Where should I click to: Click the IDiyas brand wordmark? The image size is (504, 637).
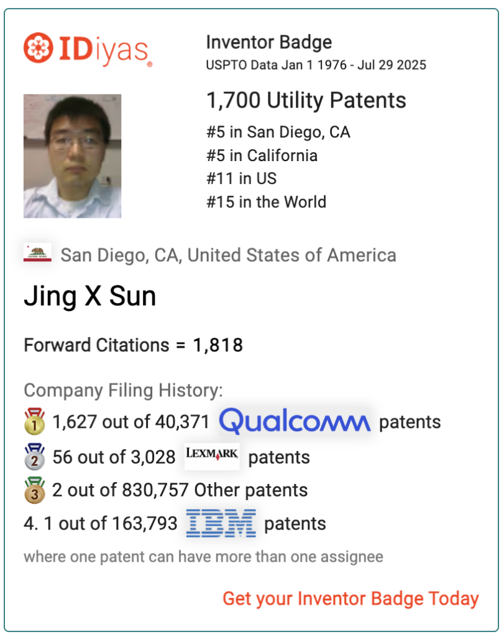coord(106,50)
